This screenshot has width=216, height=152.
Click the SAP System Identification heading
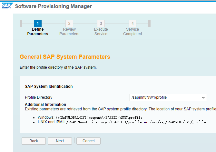tap(49, 86)
